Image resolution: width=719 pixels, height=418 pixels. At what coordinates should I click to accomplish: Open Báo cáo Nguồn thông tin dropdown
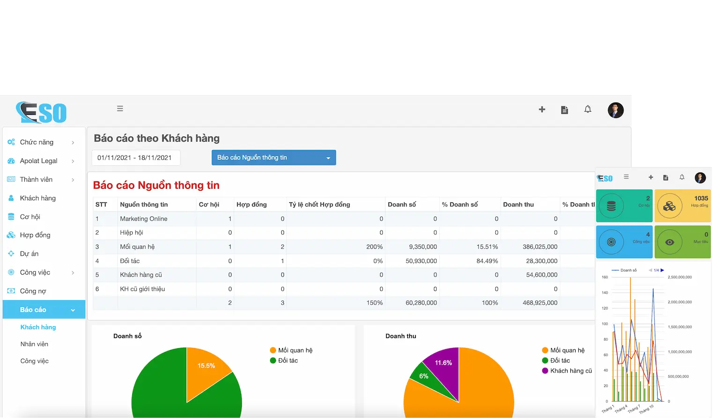[x=274, y=157]
